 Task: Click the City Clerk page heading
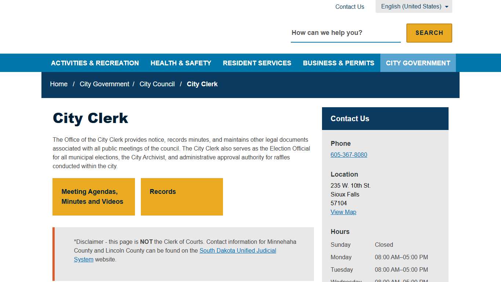click(x=90, y=118)
